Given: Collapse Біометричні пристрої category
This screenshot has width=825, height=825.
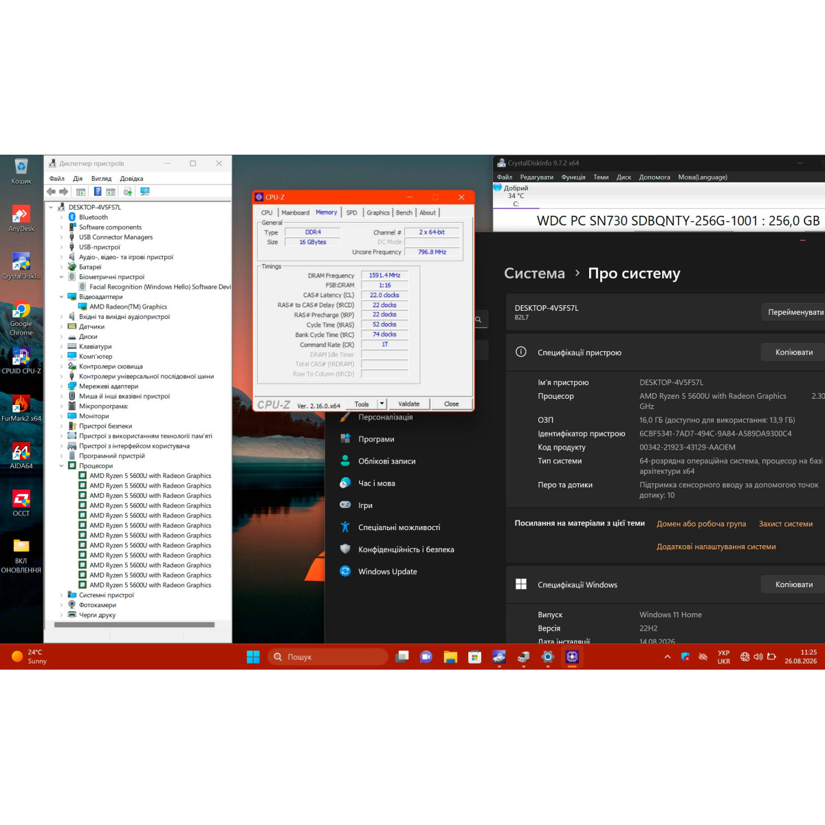Looking at the screenshot, I should 61,277.
